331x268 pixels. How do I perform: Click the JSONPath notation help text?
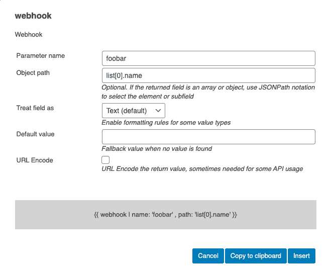tap(208, 92)
